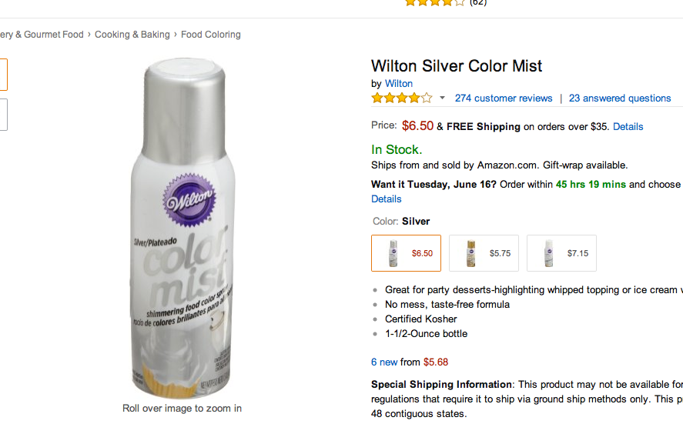Viewport: 683px width, 444px height.
Task: Select the Silver color swatch at $6.50
Action: click(406, 253)
